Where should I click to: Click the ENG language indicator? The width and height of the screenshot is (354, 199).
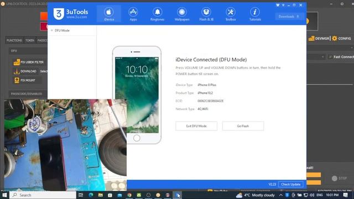[320, 195]
